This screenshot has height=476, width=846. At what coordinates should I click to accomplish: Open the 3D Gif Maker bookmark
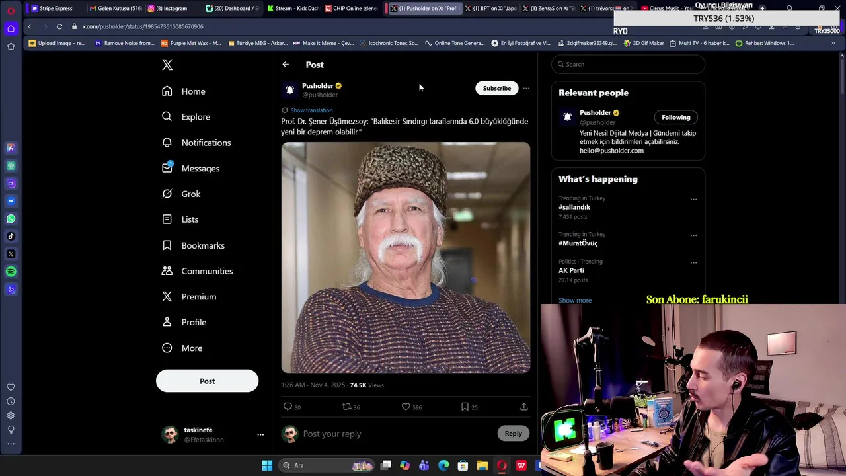[x=644, y=43]
